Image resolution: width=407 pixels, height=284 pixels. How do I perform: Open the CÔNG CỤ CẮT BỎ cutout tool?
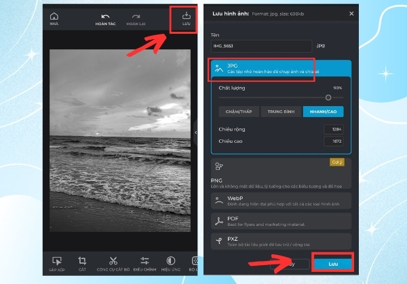(x=113, y=264)
